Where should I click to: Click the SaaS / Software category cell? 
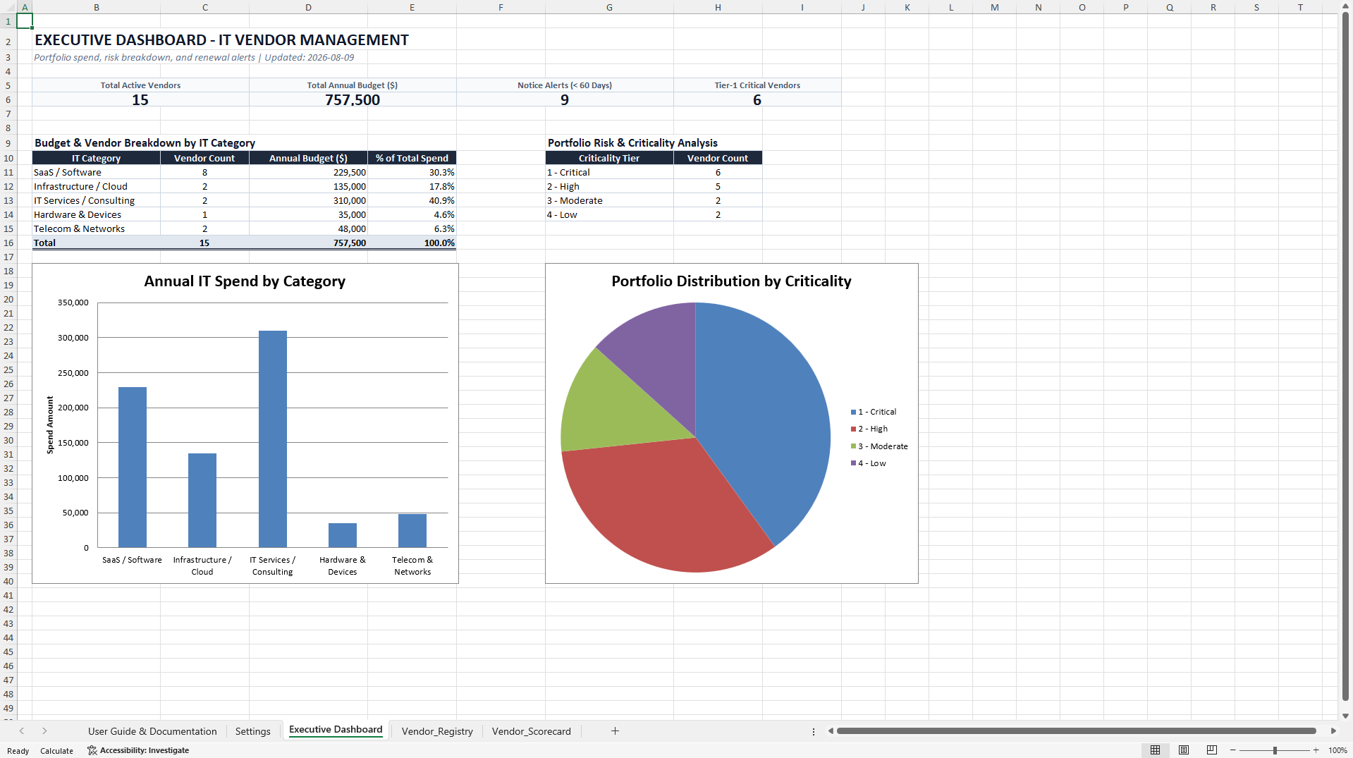[x=97, y=172]
